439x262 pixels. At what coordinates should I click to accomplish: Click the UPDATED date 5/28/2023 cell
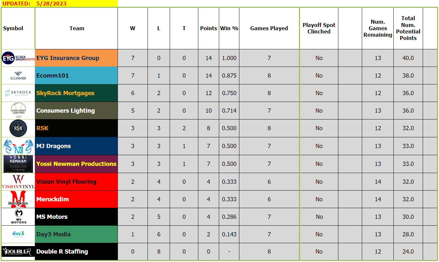tap(52, 4)
